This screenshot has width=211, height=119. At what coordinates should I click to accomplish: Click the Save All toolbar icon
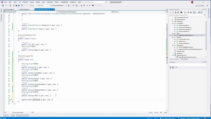[19, 6]
